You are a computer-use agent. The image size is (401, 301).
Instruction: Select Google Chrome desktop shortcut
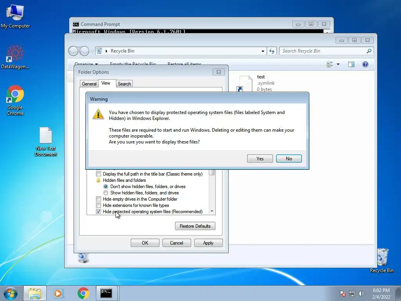[x=15, y=101]
